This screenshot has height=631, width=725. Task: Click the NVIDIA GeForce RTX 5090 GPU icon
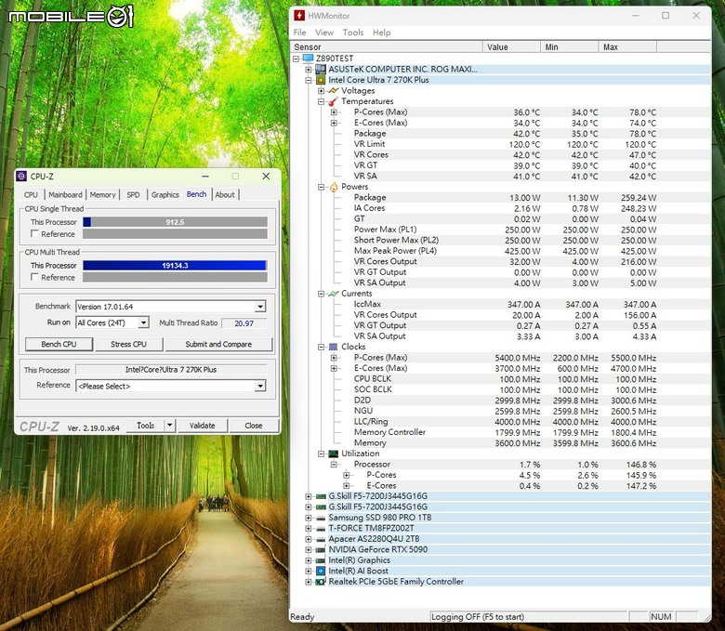(x=321, y=549)
